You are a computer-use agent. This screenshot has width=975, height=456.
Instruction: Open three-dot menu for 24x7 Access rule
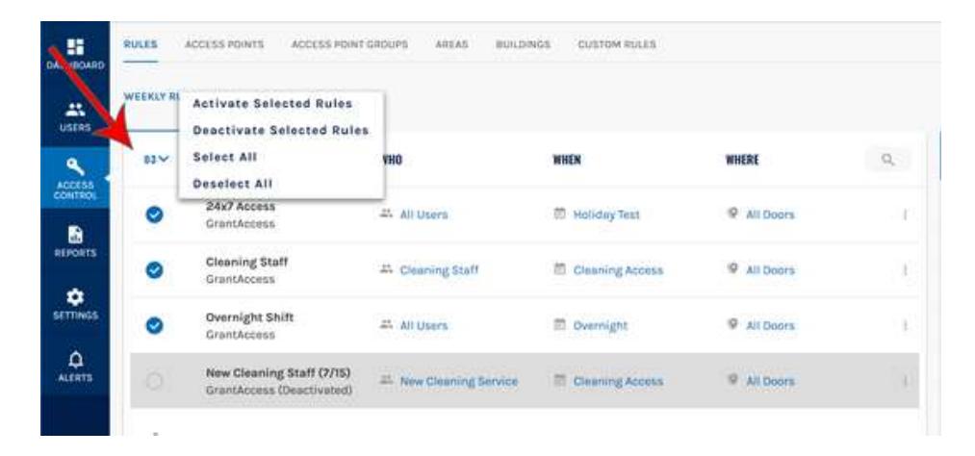pos(904,215)
